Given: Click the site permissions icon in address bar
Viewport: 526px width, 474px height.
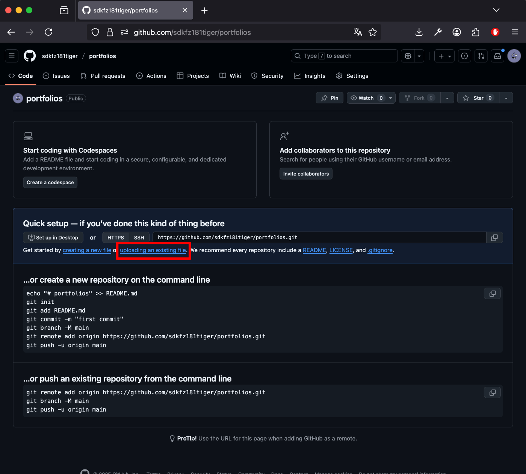Looking at the screenshot, I should (124, 32).
